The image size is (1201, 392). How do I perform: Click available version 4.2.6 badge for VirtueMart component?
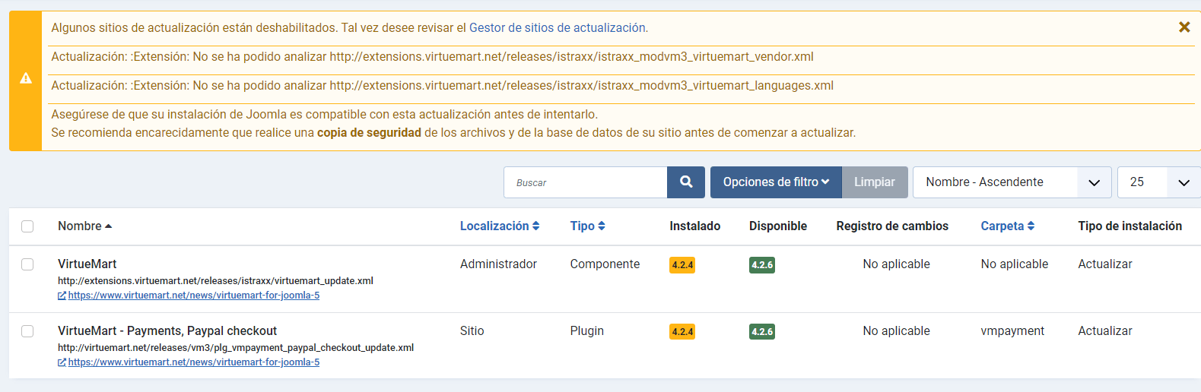(x=762, y=265)
